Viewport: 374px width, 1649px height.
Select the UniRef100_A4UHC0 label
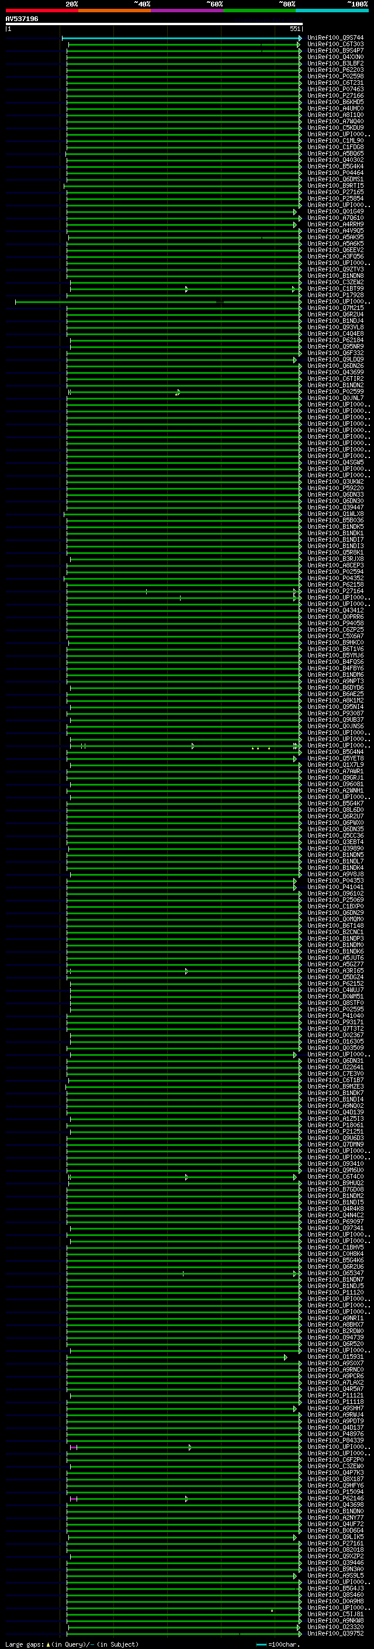click(335, 108)
